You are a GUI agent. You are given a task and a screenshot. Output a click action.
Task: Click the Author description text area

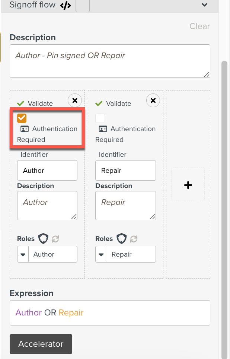[x=47, y=205]
